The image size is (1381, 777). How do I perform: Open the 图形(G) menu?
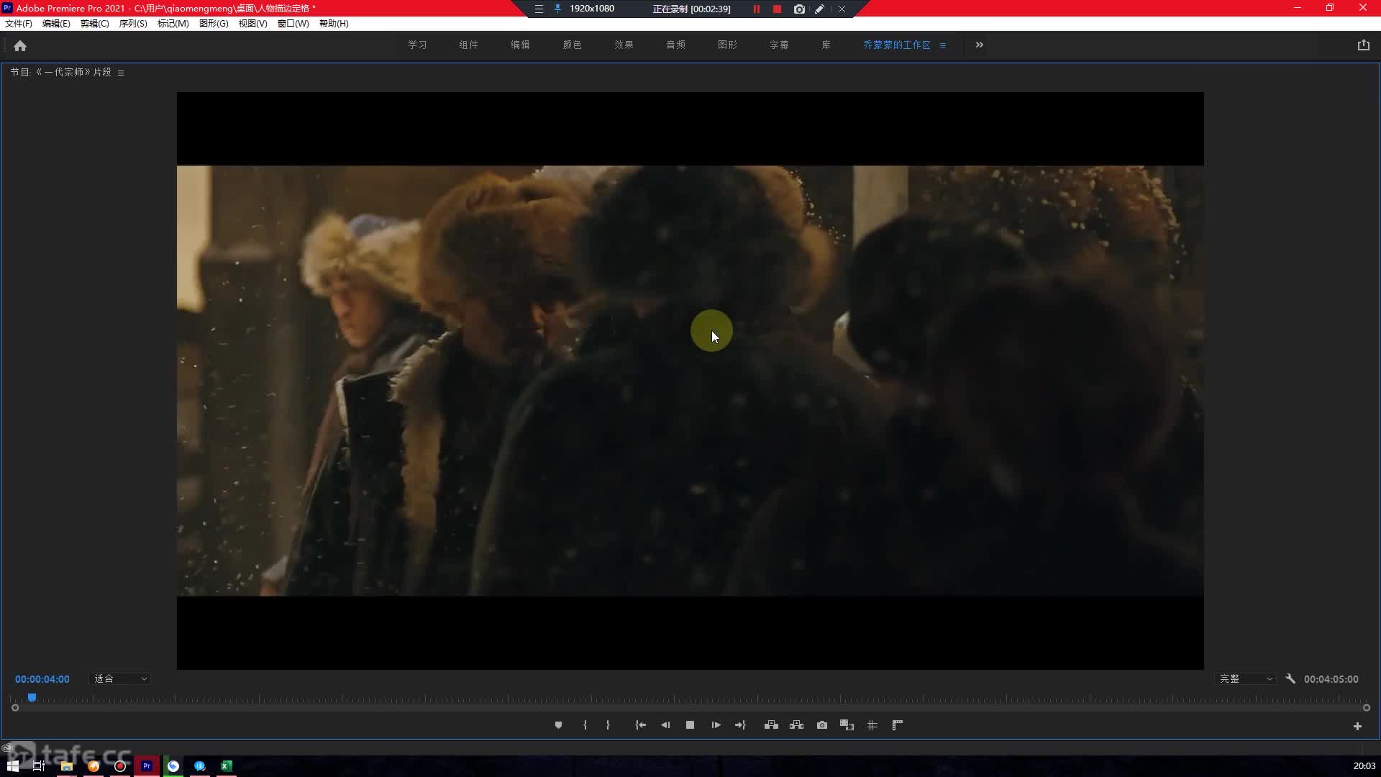(x=214, y=24)
